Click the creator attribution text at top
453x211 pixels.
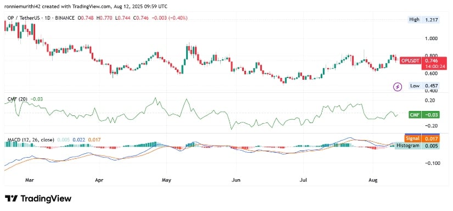tap(86, 6)
